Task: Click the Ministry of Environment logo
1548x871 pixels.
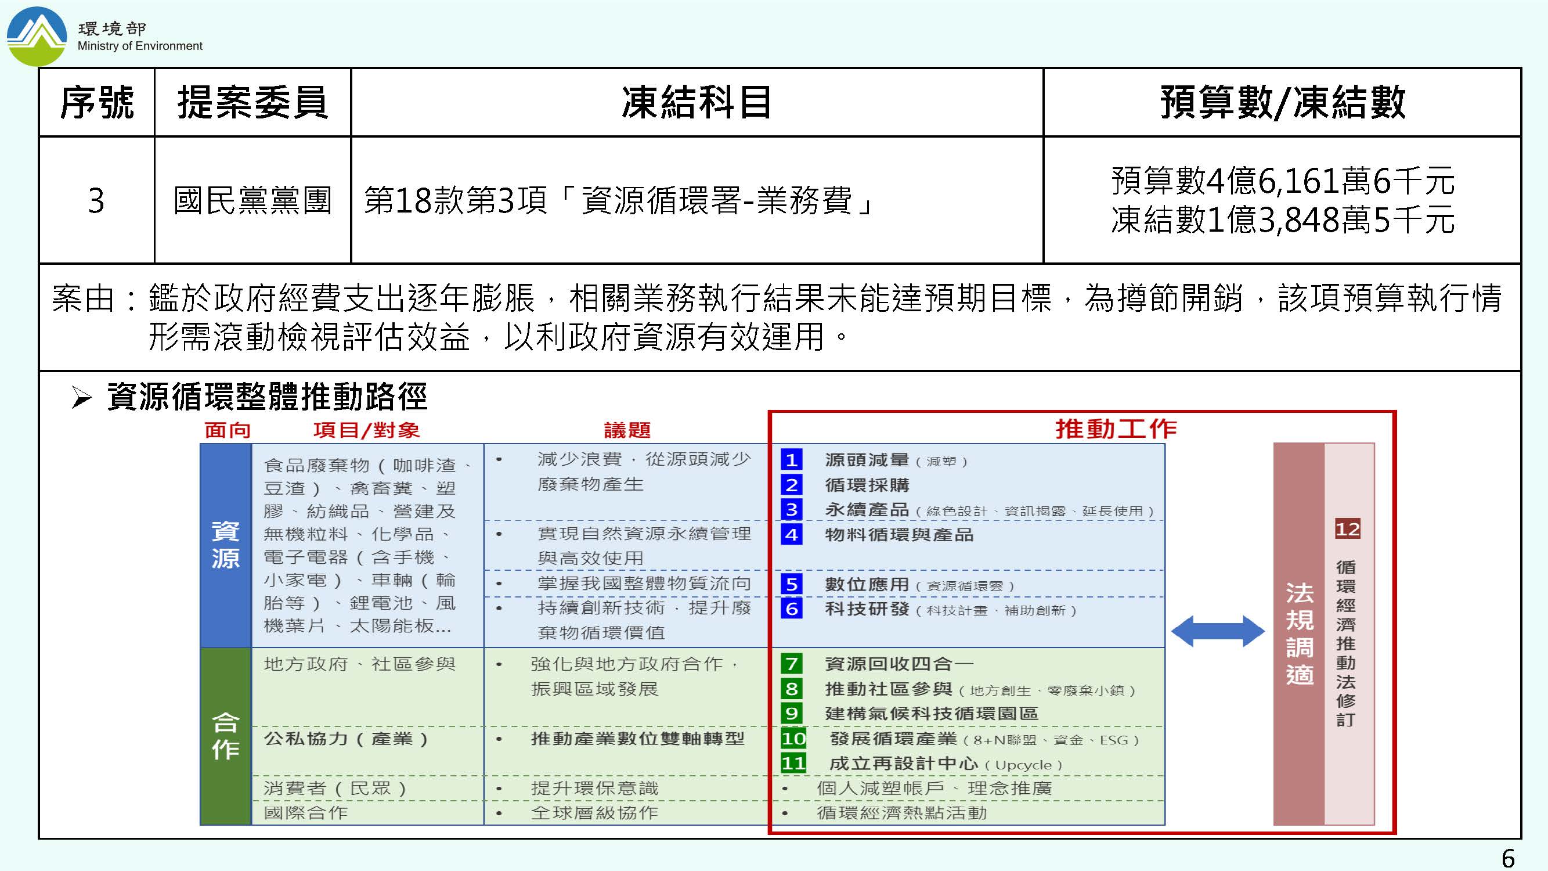Action: 37,36
